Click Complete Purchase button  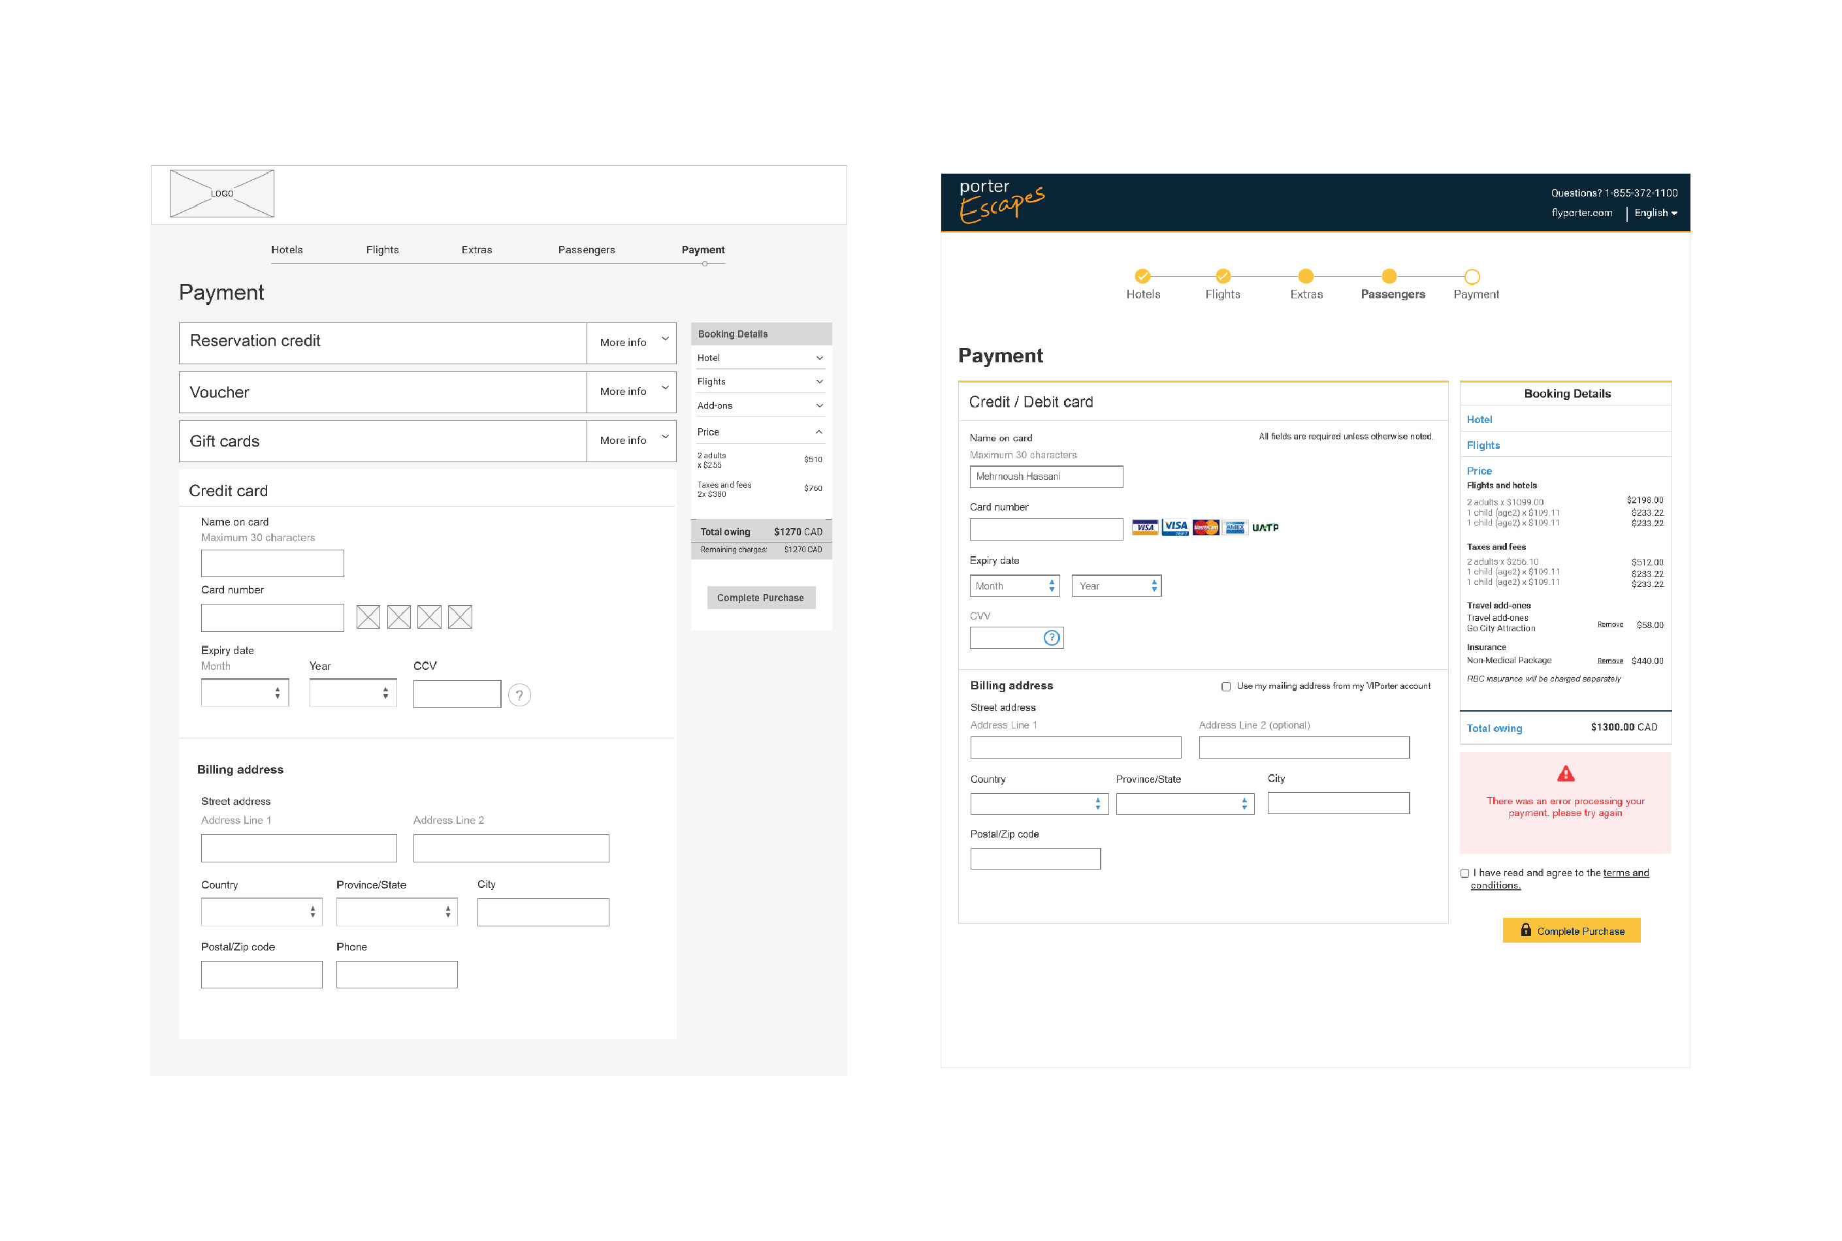[1574, 931]
